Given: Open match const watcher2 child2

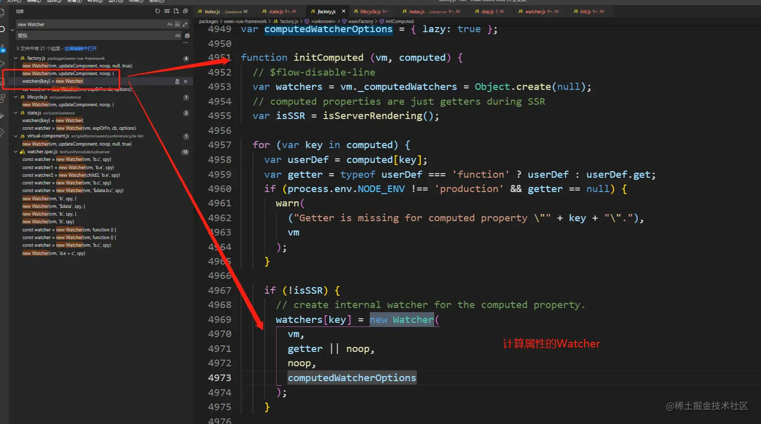Looking at the screenshot, I should [71, 175].
